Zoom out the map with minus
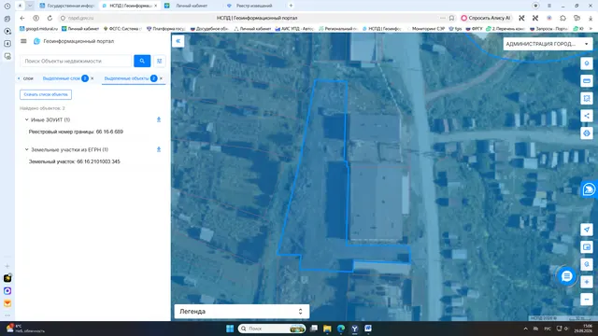 click(587, 300)
